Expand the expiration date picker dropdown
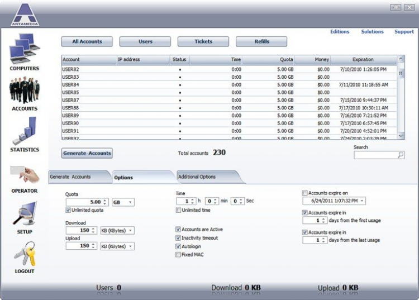Image resolution: width=419 pixels, height=300 pixels. [x=362, y=201]
